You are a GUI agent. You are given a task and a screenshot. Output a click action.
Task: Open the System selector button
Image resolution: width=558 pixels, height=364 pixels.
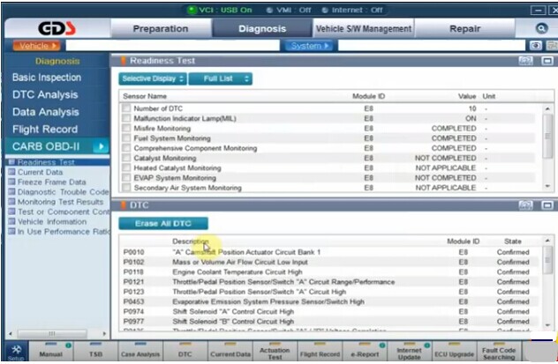pos(308,46)
